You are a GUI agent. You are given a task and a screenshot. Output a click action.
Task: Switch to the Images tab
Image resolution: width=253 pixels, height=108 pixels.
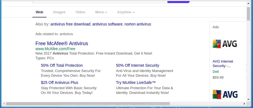pyautogui.click(x=59, y=12)
